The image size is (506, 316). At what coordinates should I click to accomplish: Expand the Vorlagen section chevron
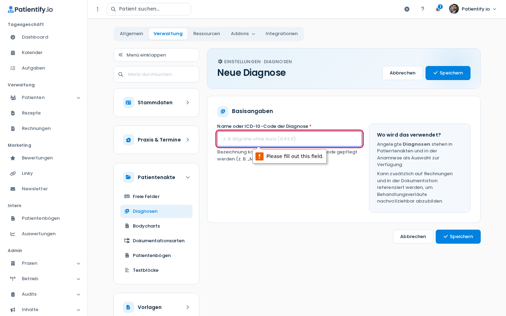point(188,307)
